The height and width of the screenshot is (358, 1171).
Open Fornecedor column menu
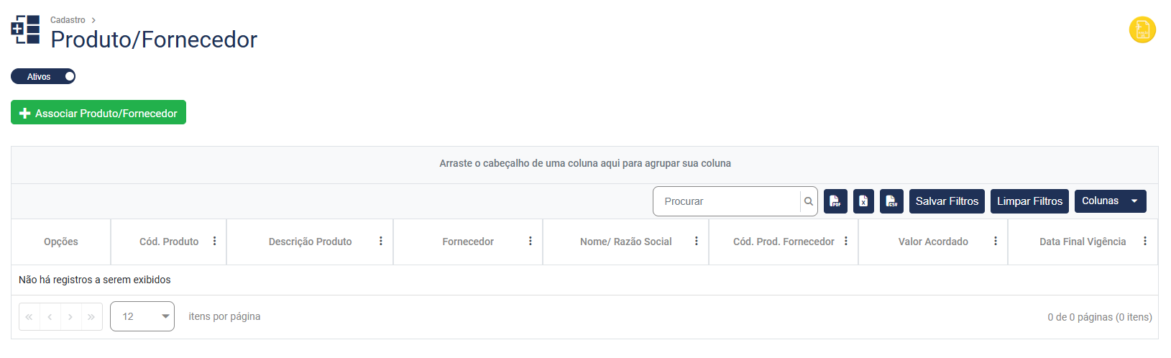click(x=530, y=242)
